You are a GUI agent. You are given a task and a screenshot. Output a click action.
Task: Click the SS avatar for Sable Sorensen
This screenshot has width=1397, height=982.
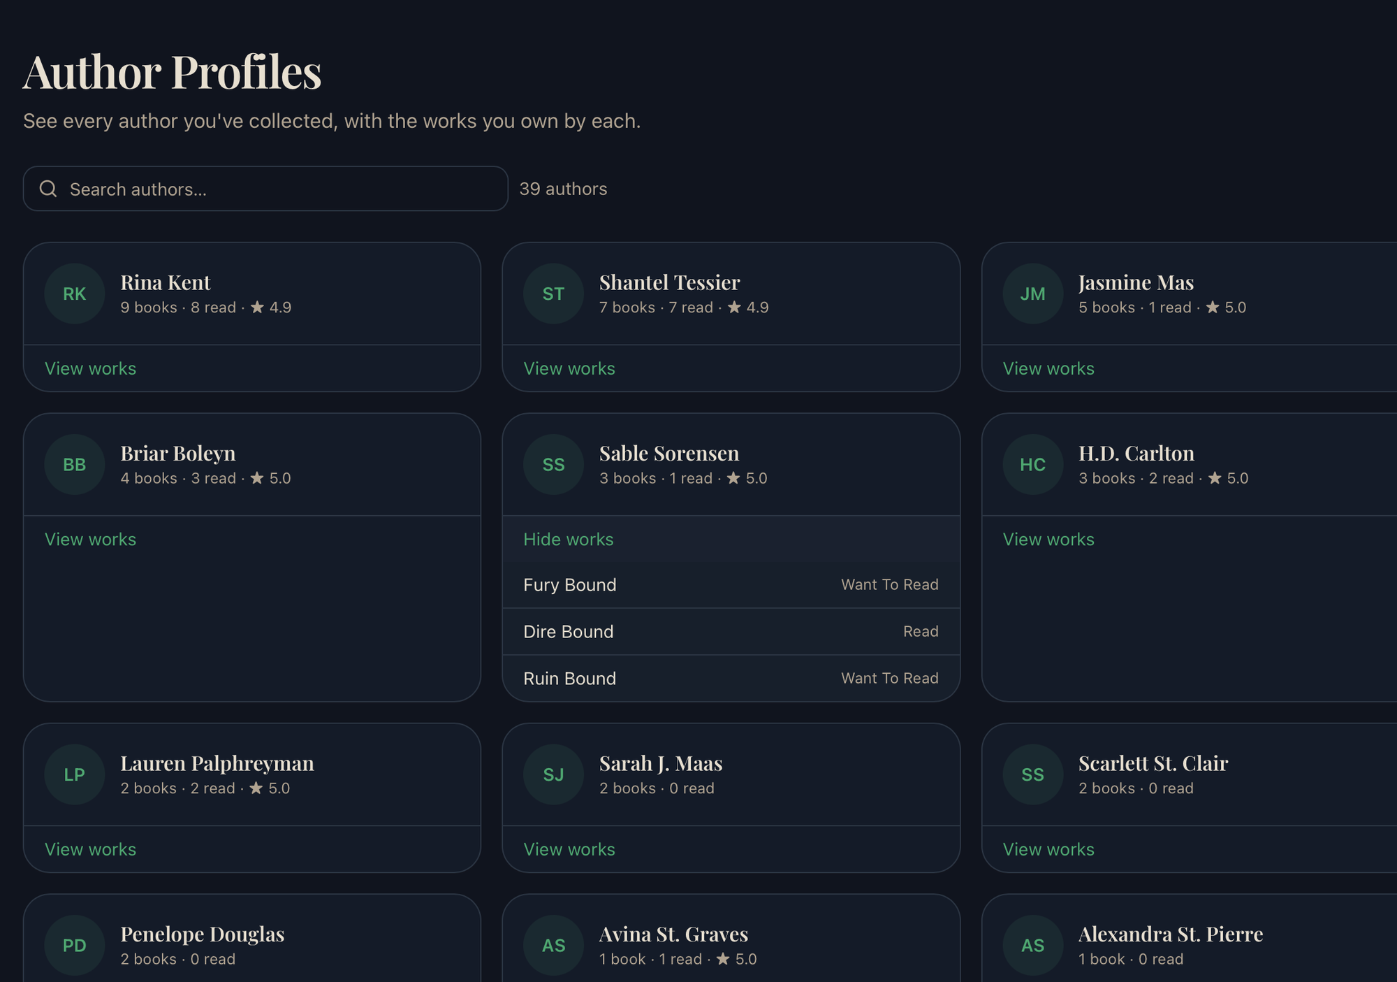tap(553, 465)
